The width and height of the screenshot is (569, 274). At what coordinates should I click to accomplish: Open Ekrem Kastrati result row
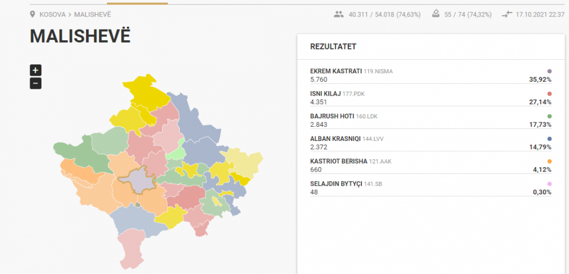click(431, 76)
